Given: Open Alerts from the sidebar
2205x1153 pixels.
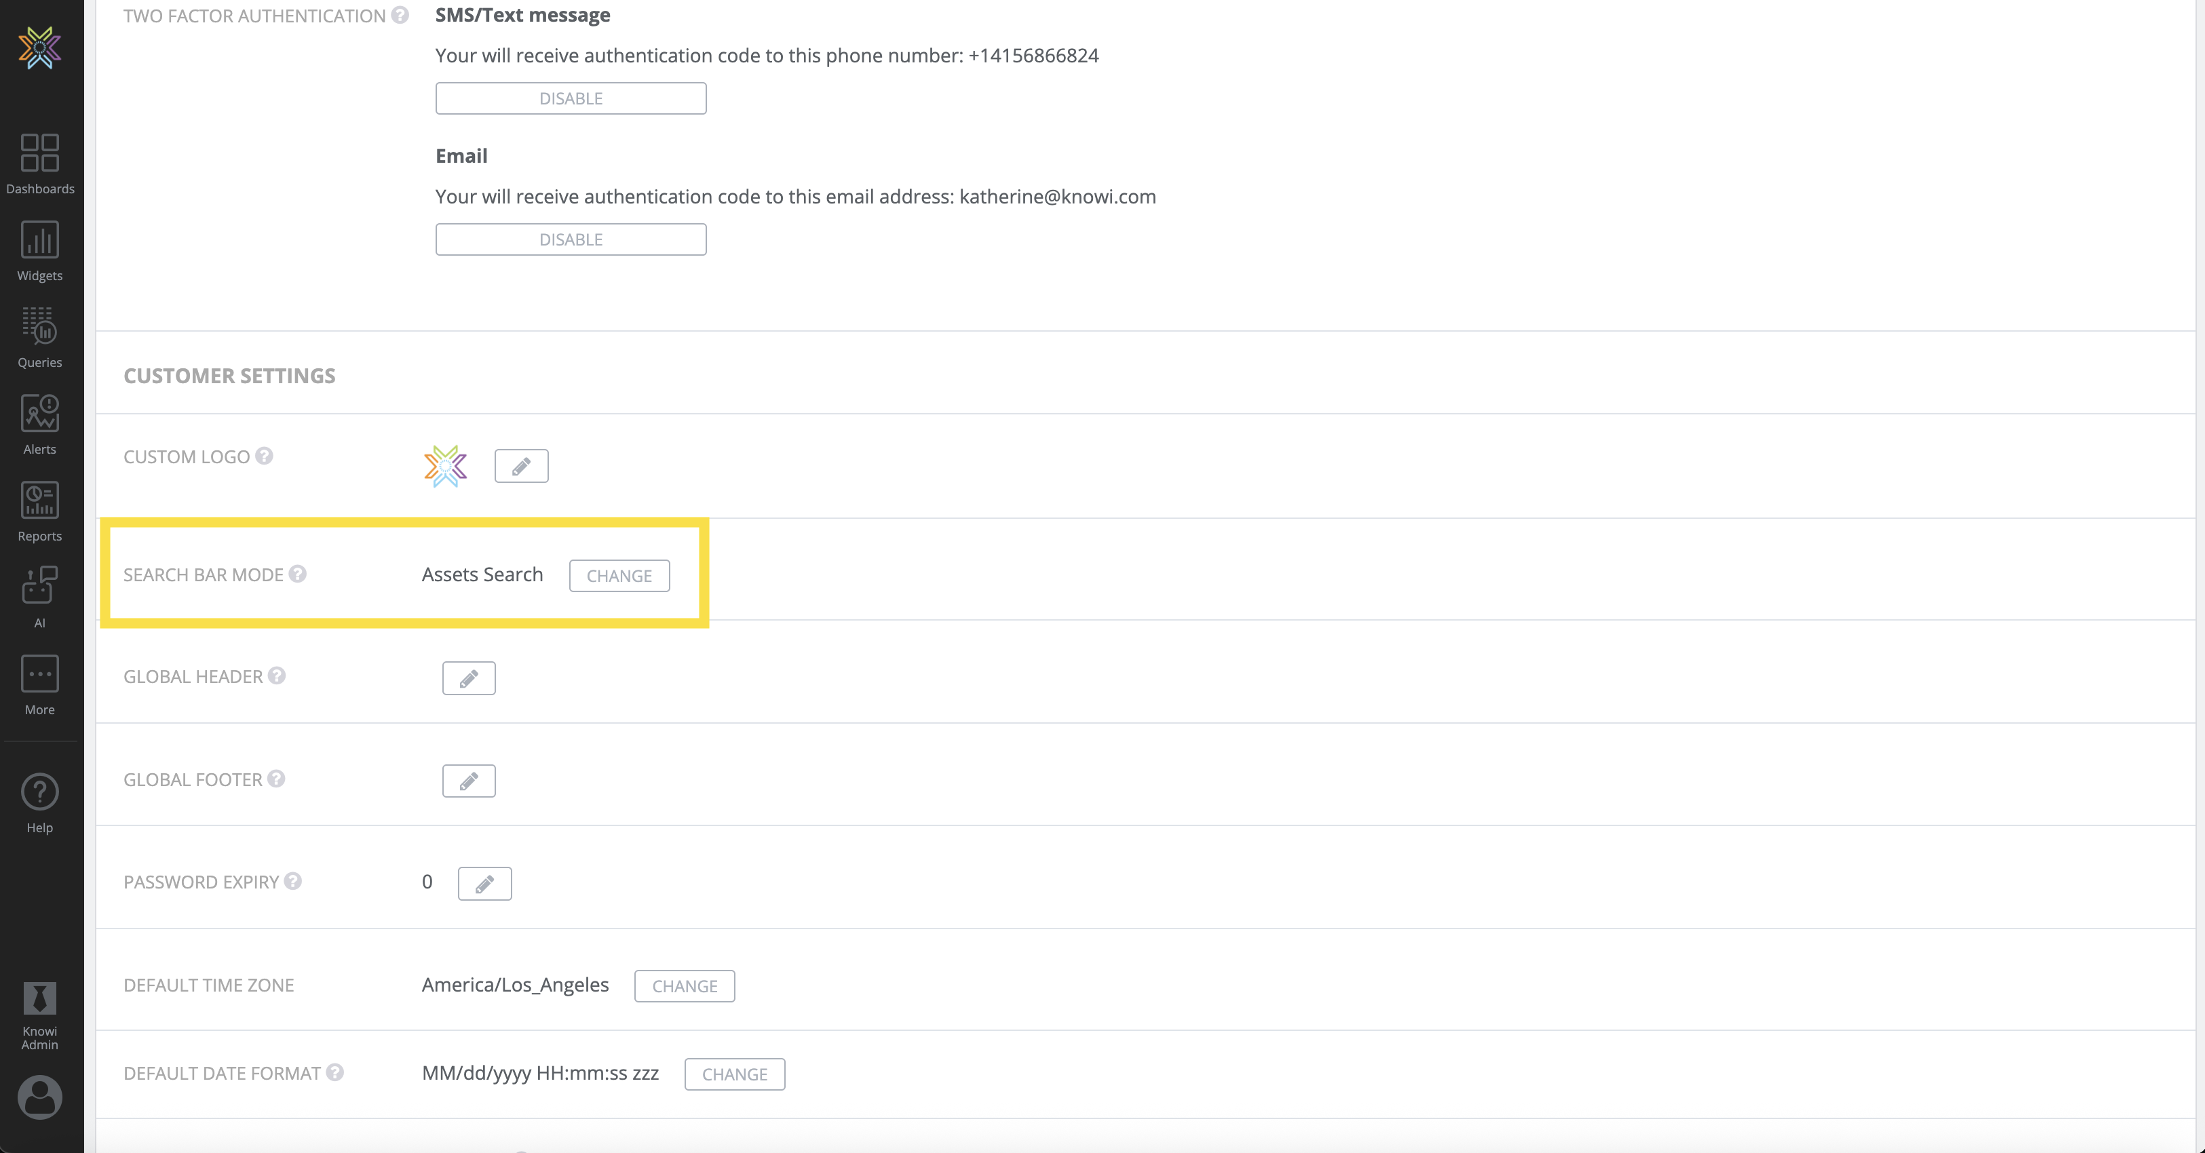Looking at the screenshot, I should [x=39, y=425].
